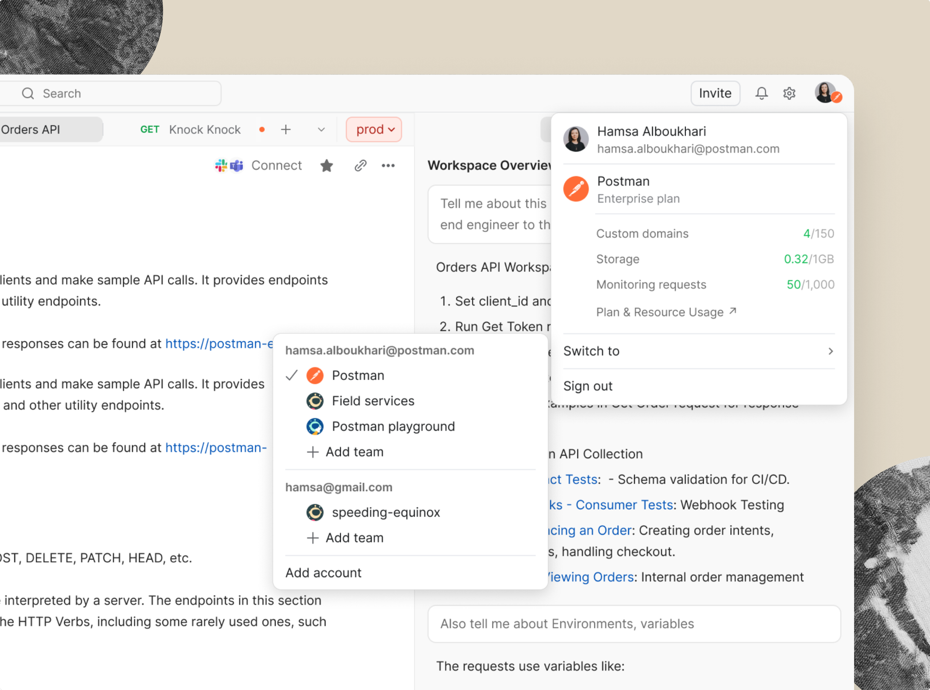Select the Postman team
This screenshot has height=690, width=930.
point(410,375)
